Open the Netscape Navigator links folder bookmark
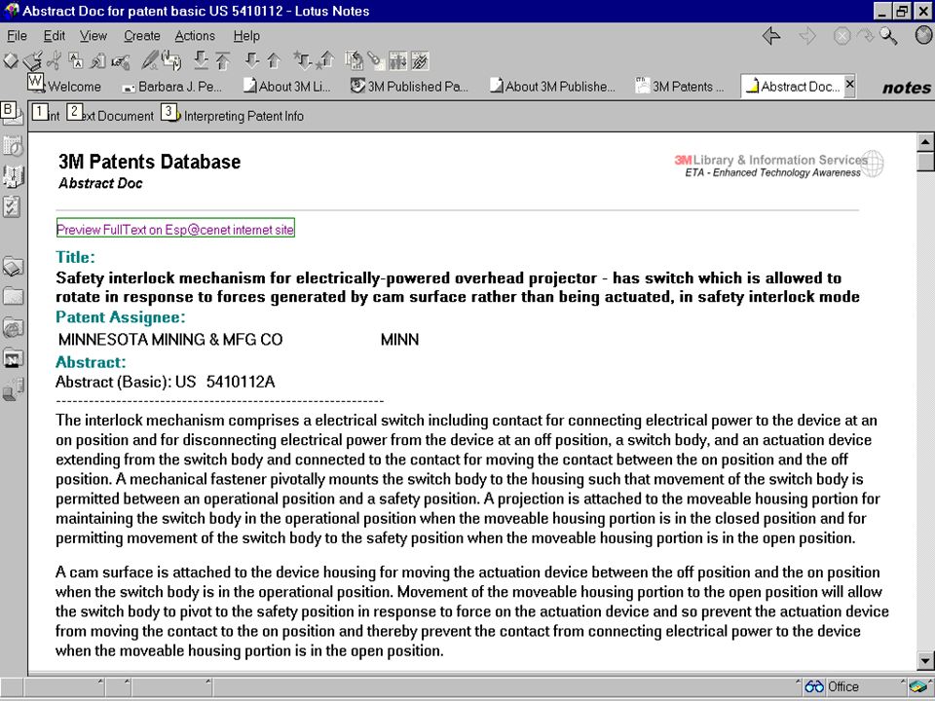This screenshot has width=935, height=701. pos(13,358)
